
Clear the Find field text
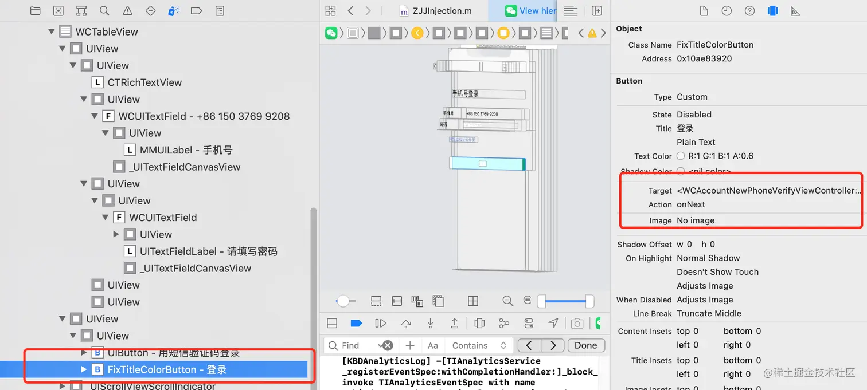click(388, 345)
